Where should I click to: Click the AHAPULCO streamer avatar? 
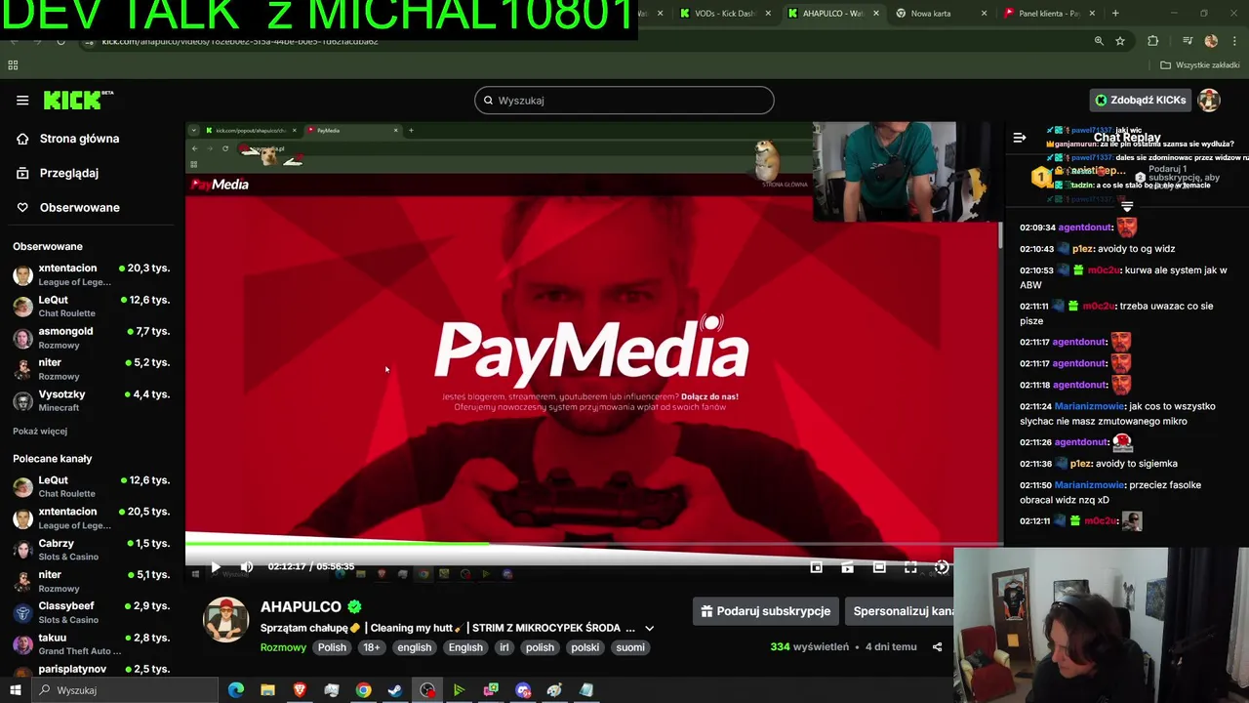point(226,620)
